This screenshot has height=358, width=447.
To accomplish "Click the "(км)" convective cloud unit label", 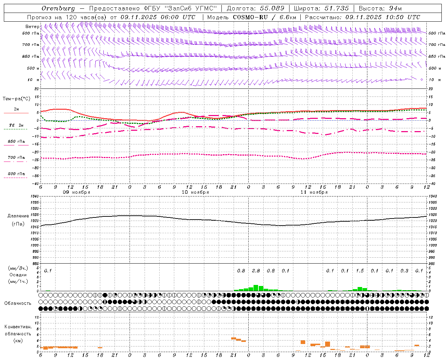I will click(x=18, y=341).
